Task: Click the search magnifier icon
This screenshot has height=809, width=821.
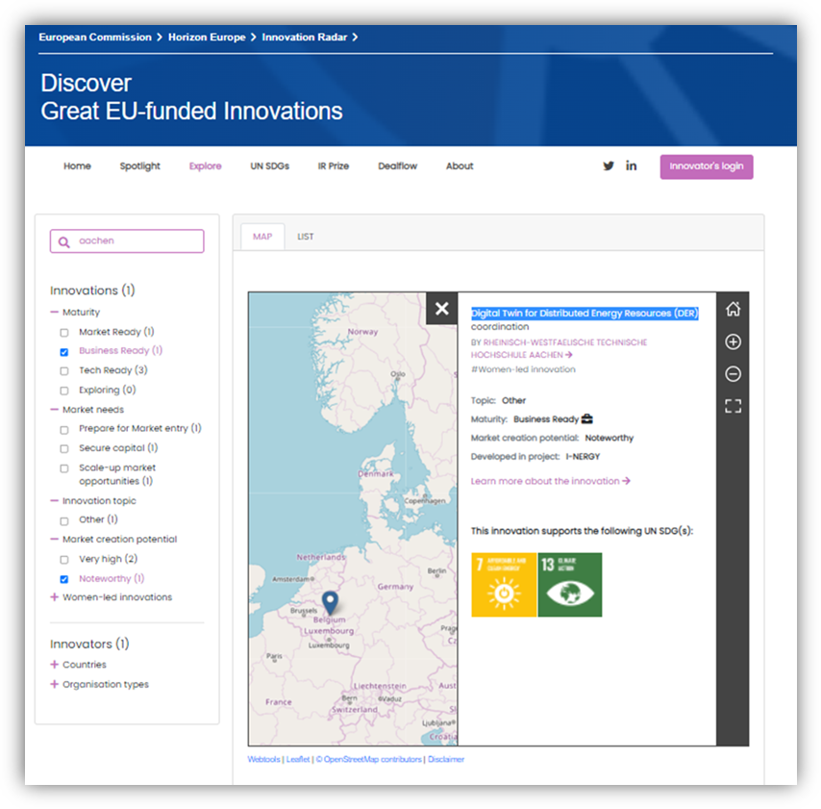Action: coord(63,241)
